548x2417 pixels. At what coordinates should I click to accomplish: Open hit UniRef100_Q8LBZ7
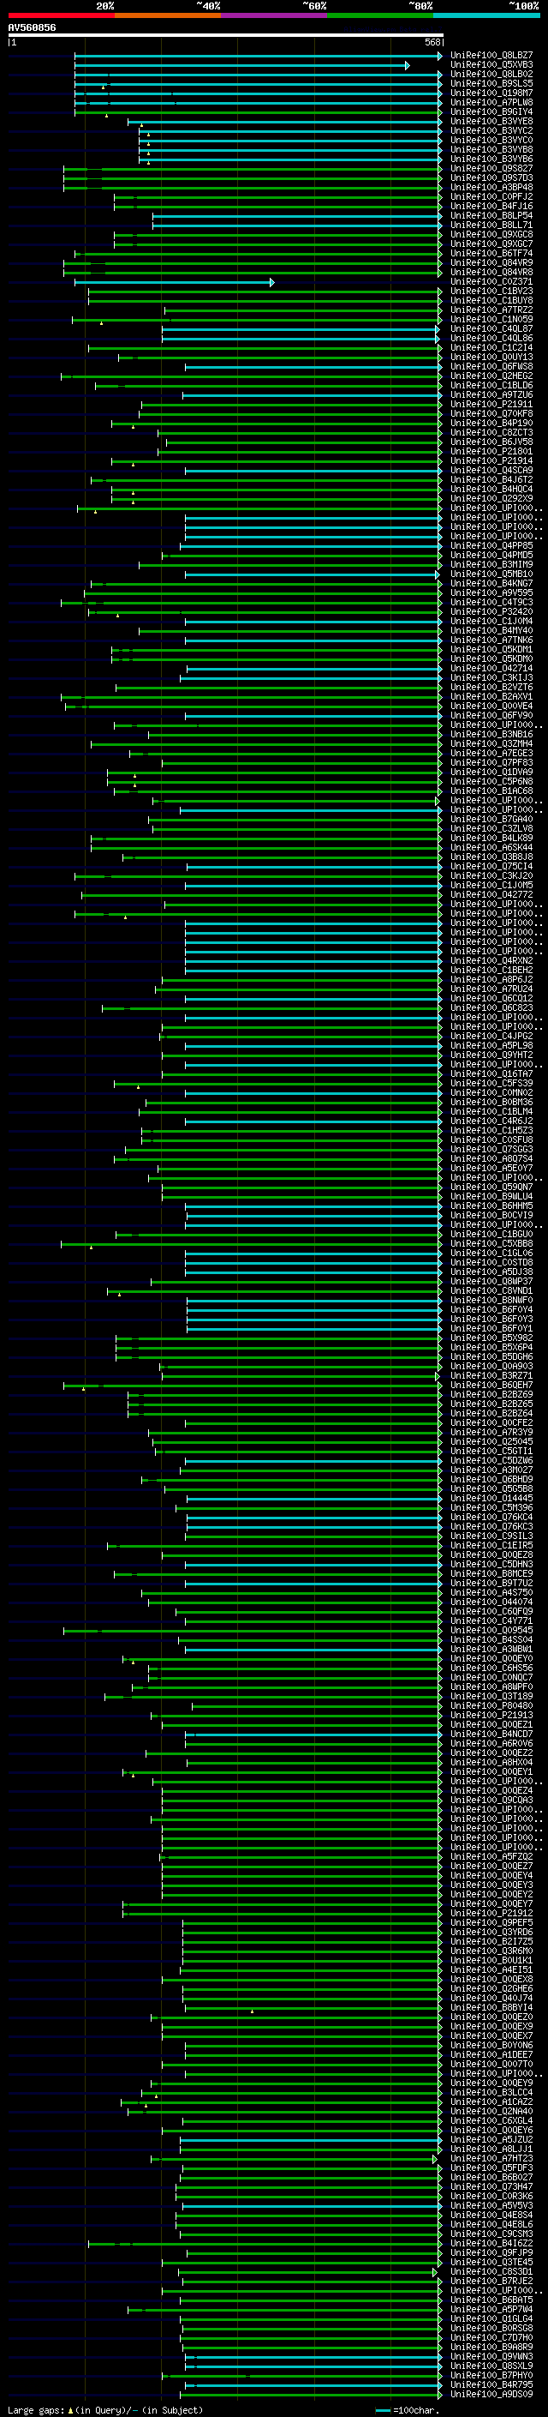click(x=491, y=56)
